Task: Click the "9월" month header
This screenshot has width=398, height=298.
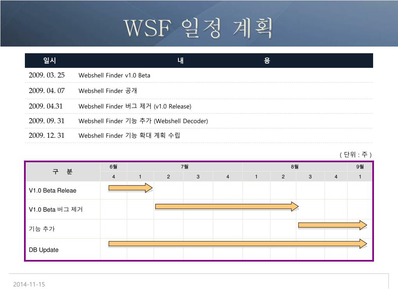Action: pyautogui.click(x=360, y=167)
